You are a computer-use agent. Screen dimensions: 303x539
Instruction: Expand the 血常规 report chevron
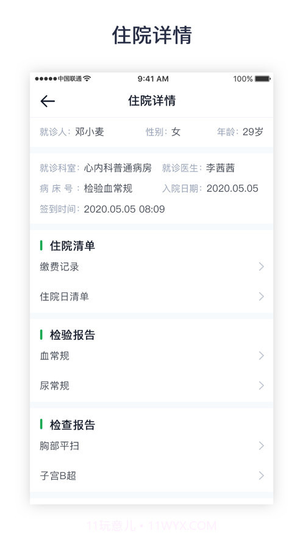(261, 355)
